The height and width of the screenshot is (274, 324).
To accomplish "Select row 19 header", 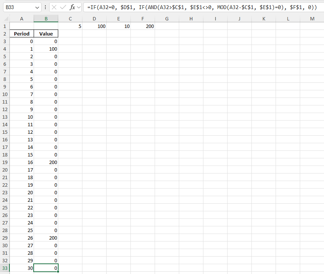I will [5, 162].
